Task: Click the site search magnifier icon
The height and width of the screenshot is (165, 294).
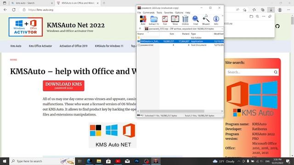Action: click(276, 72)
